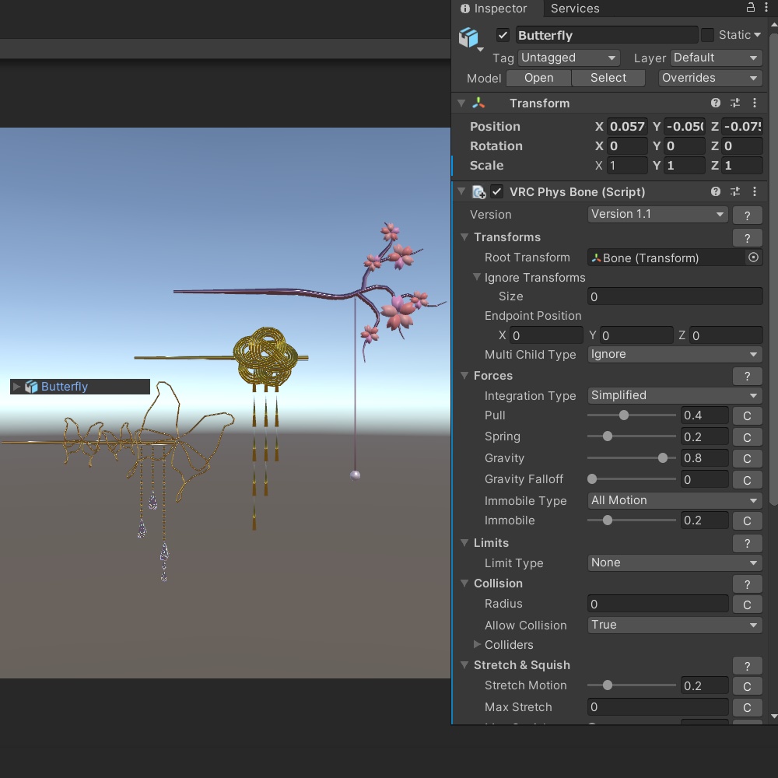
Task: Click the curve C button for Spring
Action: point(747,437)
